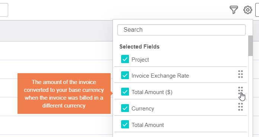This screenshot has width=259, height=137.
Task: Click the Currency row drag handle
Action: pyautogui.click(x=240, y=107)
